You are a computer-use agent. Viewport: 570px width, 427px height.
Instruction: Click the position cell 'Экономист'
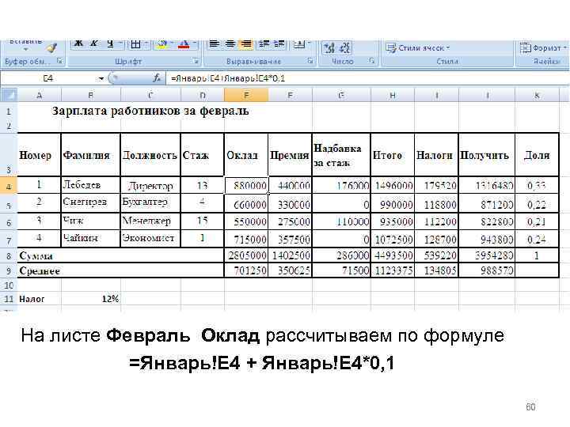pyautogui.click(x=150, y=238)
